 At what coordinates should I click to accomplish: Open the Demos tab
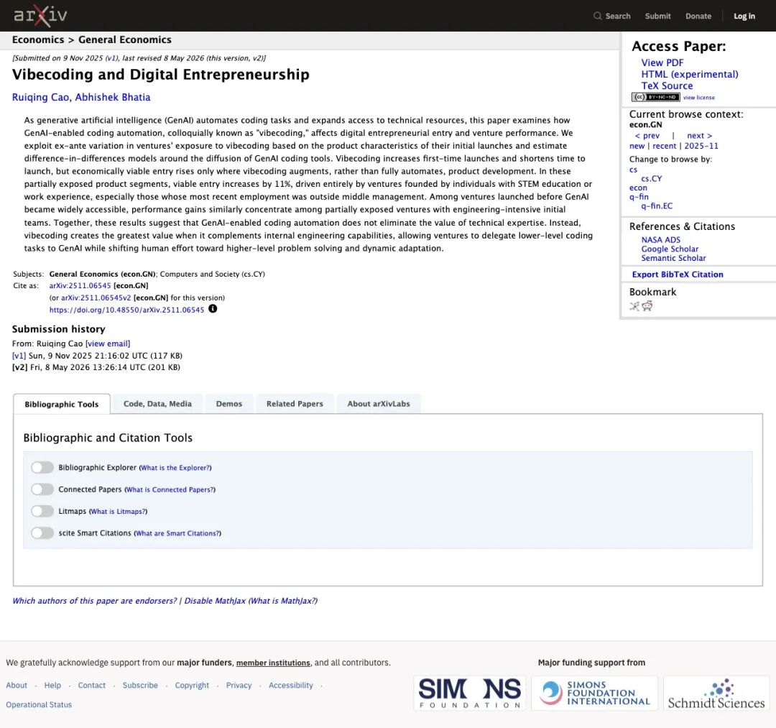(229, 404)
